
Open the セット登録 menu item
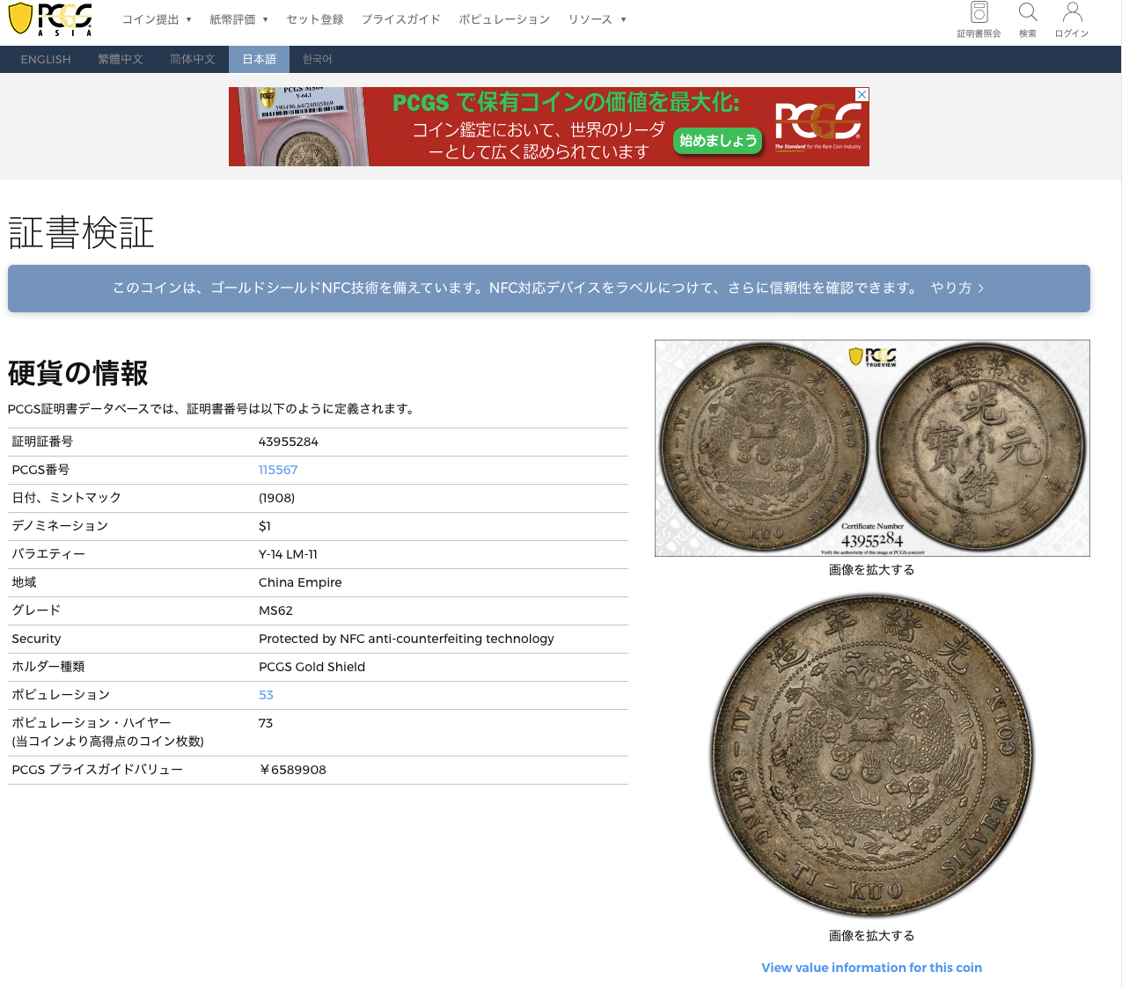pos(315,19)
